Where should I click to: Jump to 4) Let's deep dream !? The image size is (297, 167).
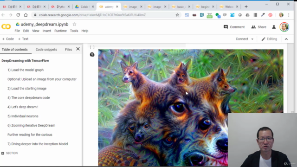point(23,107)
